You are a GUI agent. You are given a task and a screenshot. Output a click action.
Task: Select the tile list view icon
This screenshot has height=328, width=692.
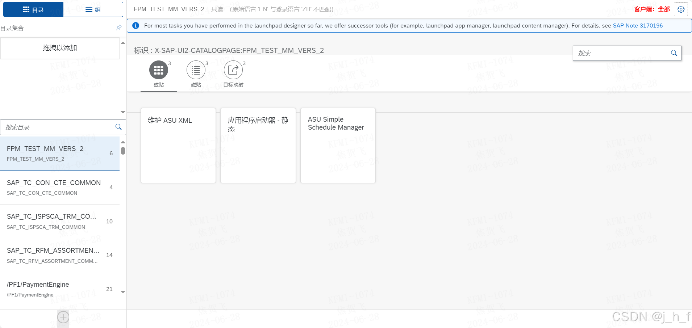point(196,70)
